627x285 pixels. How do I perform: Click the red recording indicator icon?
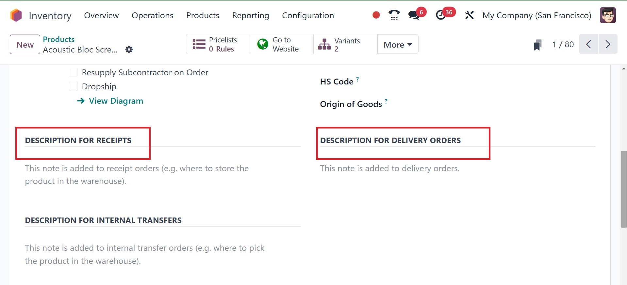(376, 15)
